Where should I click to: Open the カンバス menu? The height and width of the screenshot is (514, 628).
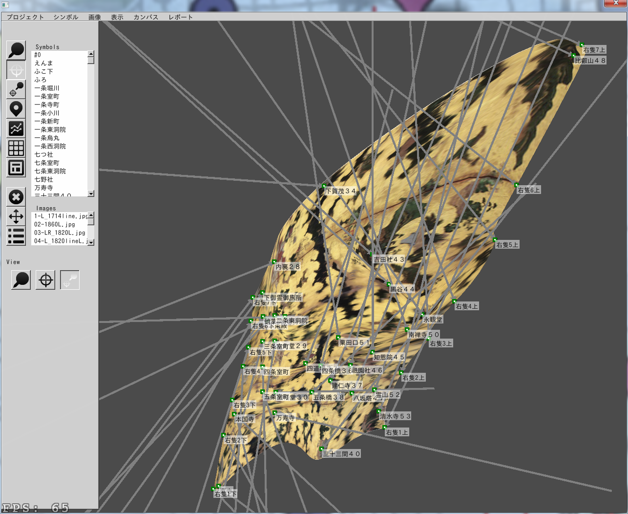[146, 17]
